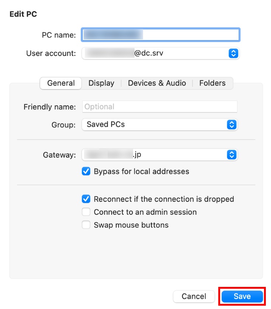The height and width of the screenshot is (309, 271).
Task: Select the General tab
Action: pos(61,83)
